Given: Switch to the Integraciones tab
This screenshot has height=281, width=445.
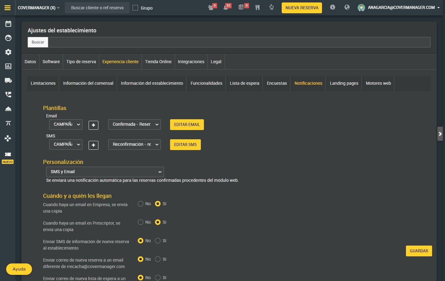Looking at the screenshot, I should pyautogui.click(x=191, y=62).
